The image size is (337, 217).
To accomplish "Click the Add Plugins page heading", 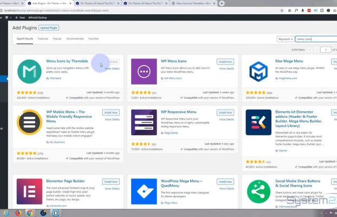I will [24, 28].
